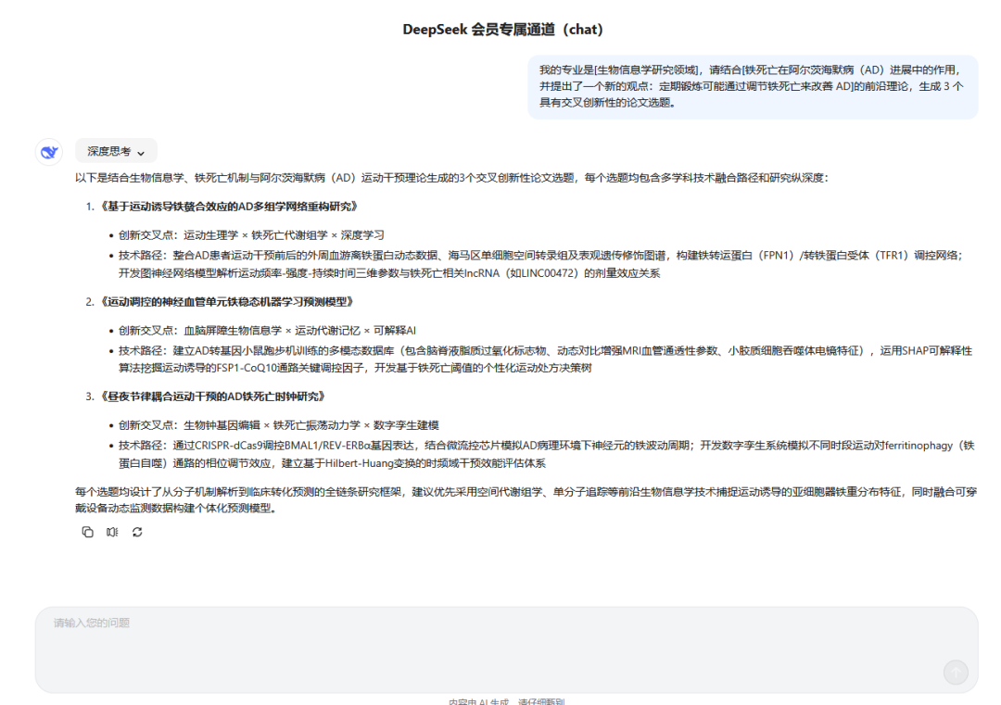Copy the assistant's response

87,532
